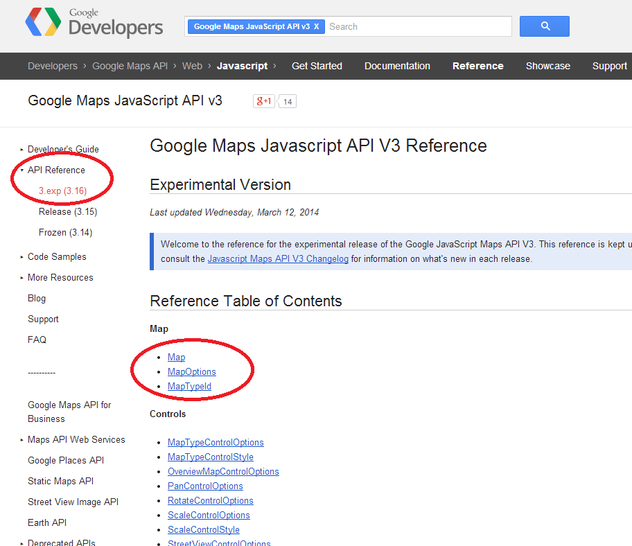Click the +1 count bubble showing 14

coord(288,102)
